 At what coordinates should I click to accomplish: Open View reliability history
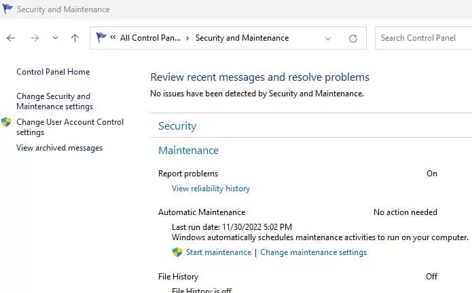point(211,189)
